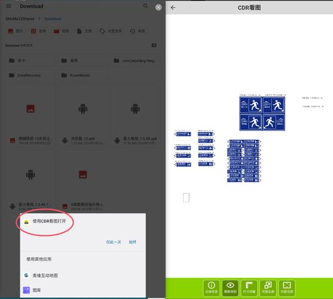Click the small empty page rectangle in canvas
The image size is (333, 299).
[x=186, y=198]
